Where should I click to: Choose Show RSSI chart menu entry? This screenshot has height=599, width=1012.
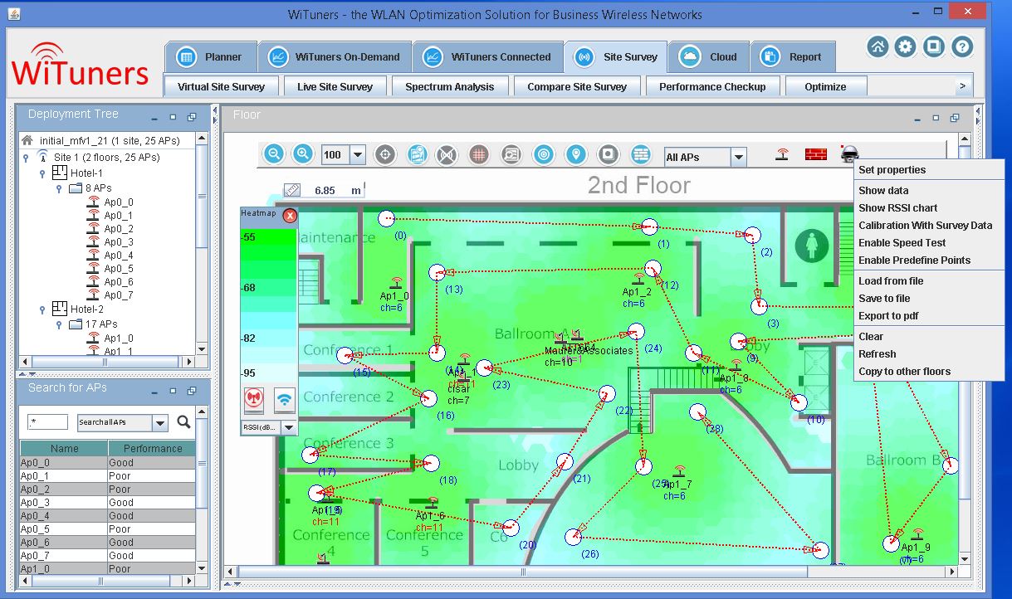coord(928,208)
